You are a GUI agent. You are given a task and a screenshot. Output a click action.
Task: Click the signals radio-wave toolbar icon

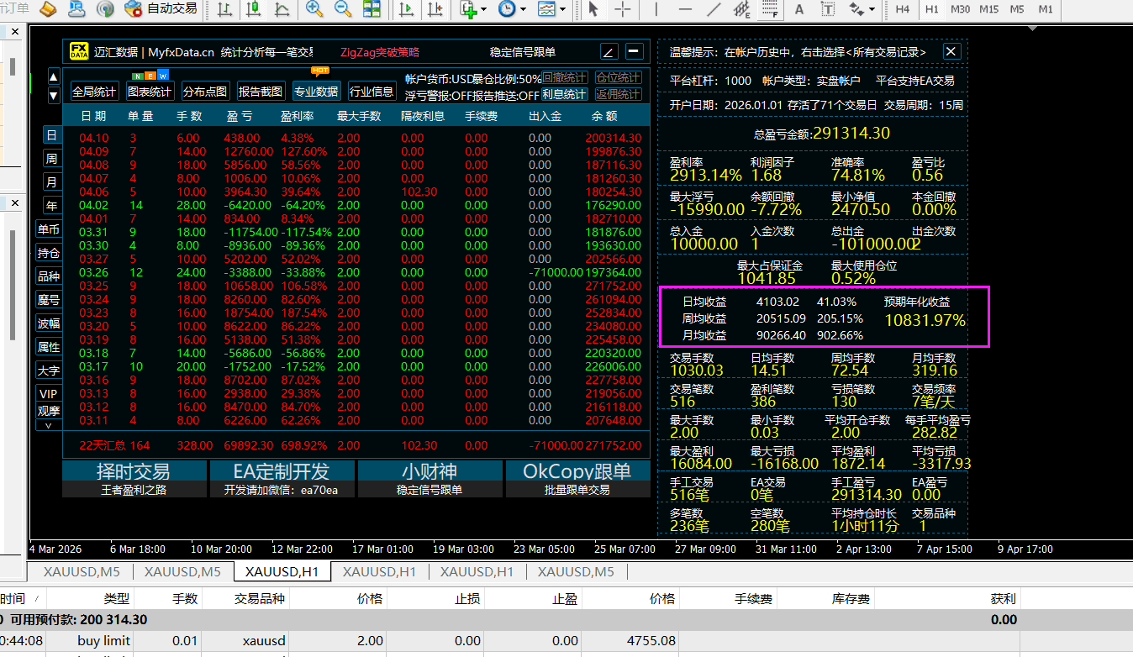(x=105, y=9)
